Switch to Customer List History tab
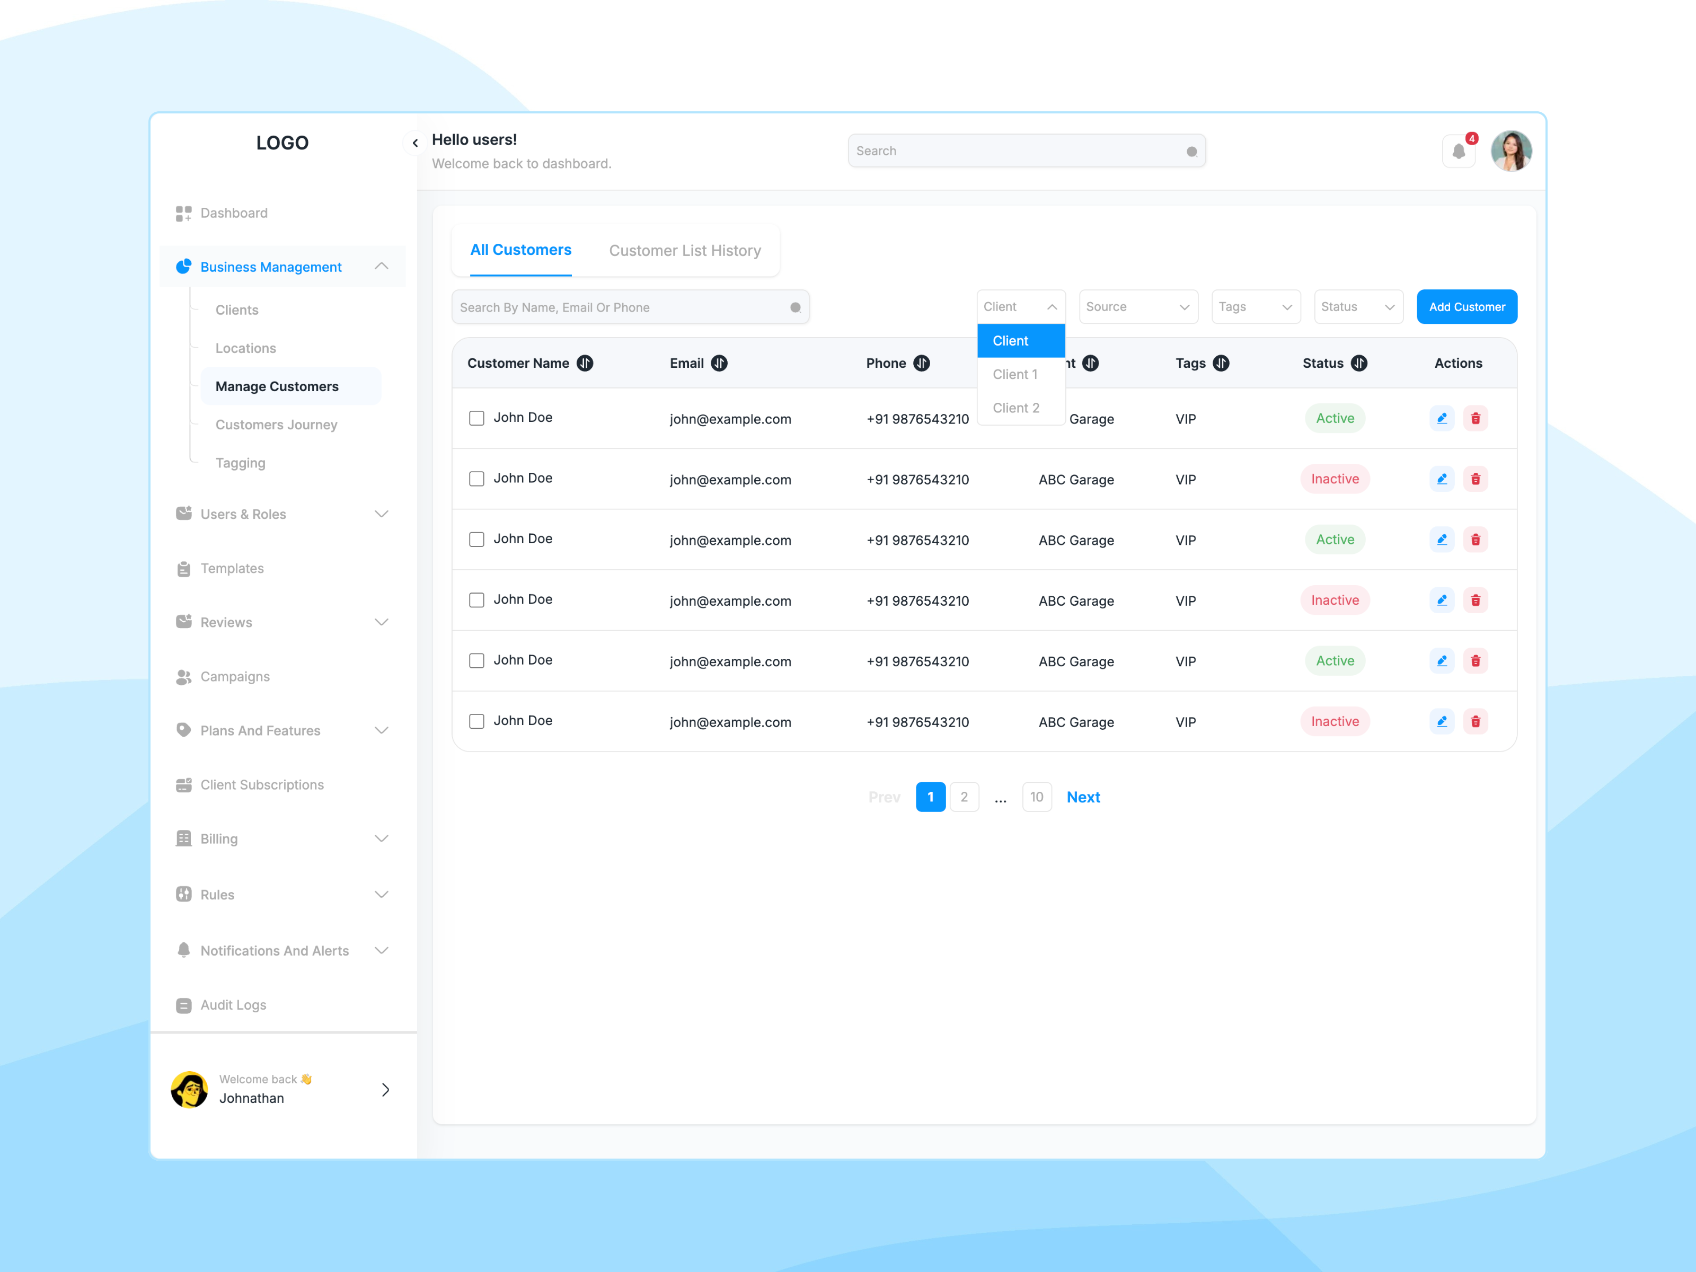 685,251
